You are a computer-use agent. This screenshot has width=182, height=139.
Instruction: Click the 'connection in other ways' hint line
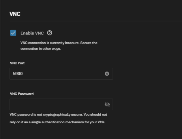tap(41, 49)
